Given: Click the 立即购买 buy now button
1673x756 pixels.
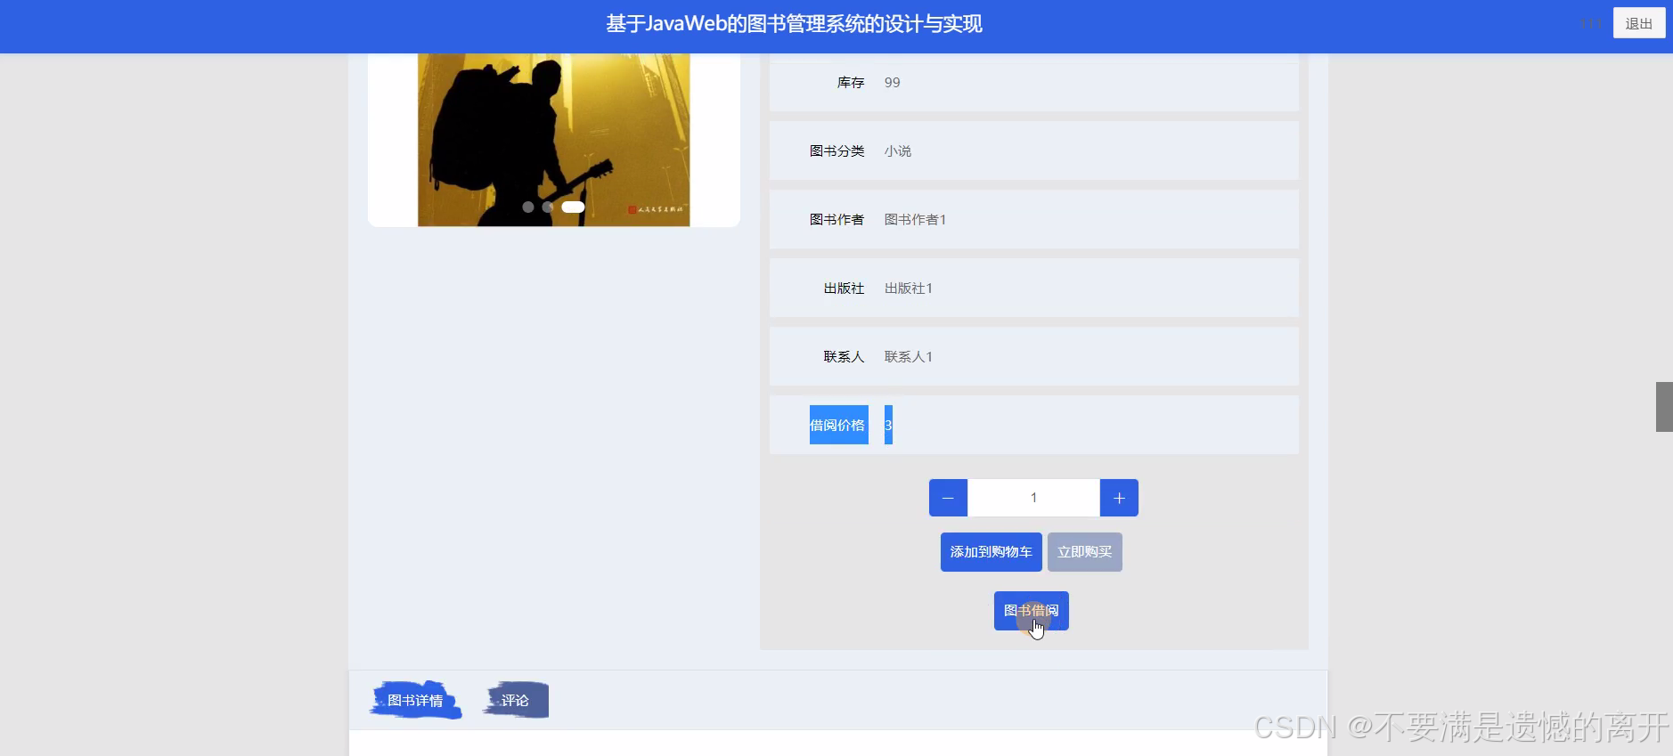Looking at the screenshot, I should 1084,552.
